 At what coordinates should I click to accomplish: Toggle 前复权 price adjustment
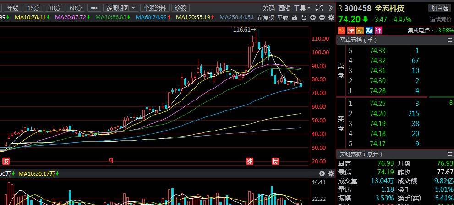tap(266, 18)
